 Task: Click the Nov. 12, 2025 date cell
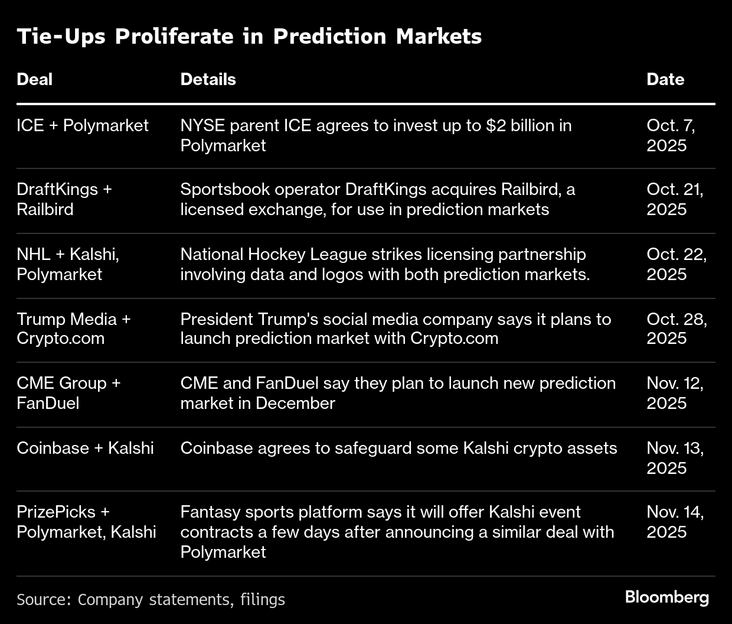coord(675,393)
